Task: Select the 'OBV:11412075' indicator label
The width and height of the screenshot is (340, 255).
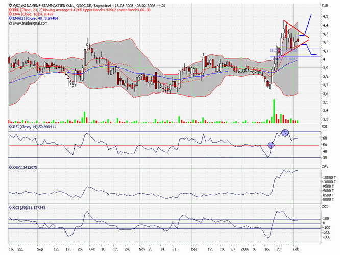Action: click(25, 167)
